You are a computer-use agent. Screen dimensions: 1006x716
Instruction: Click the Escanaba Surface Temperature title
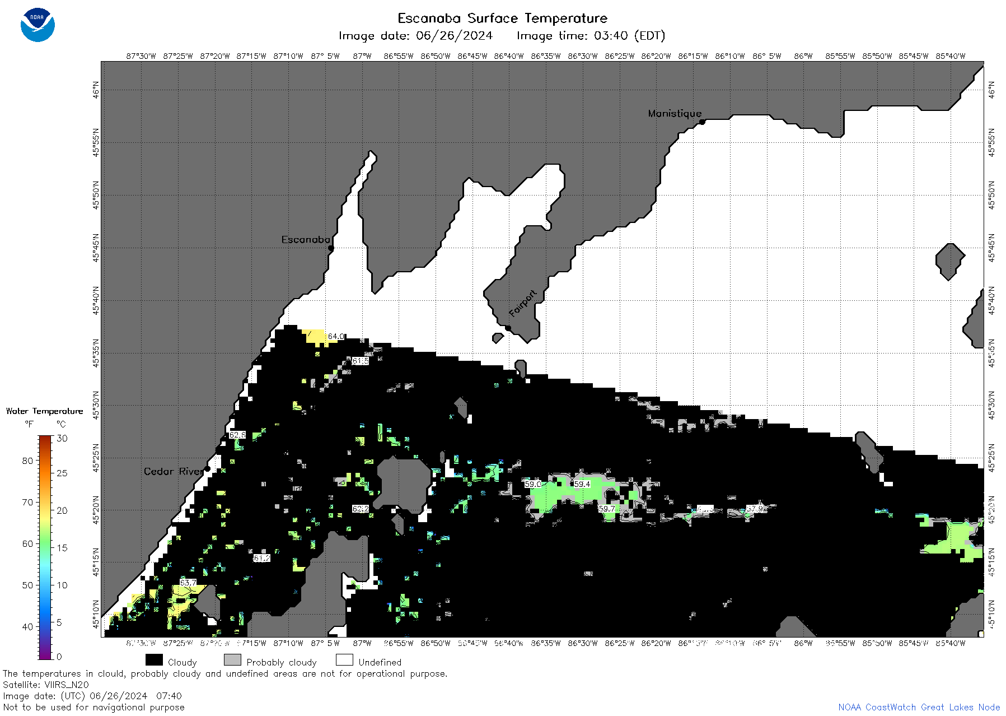(502, 18)
